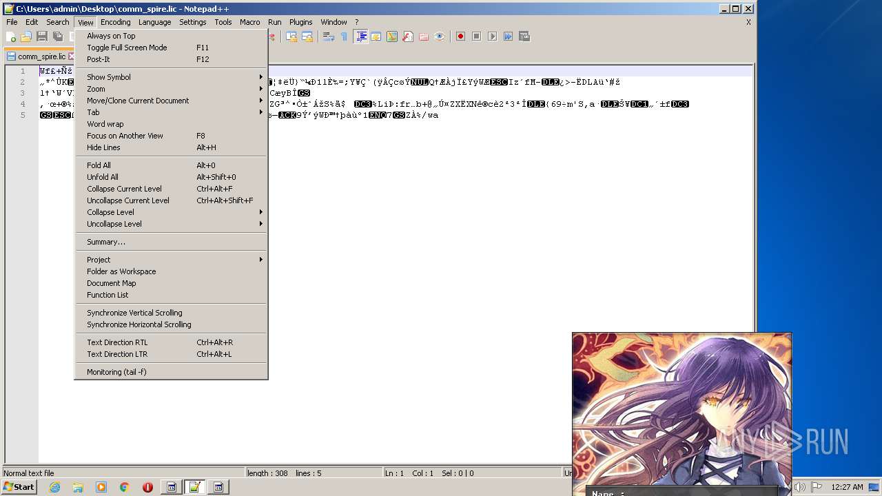Click the Playback macro toolbar icon
882x496 pixels.
492,37
